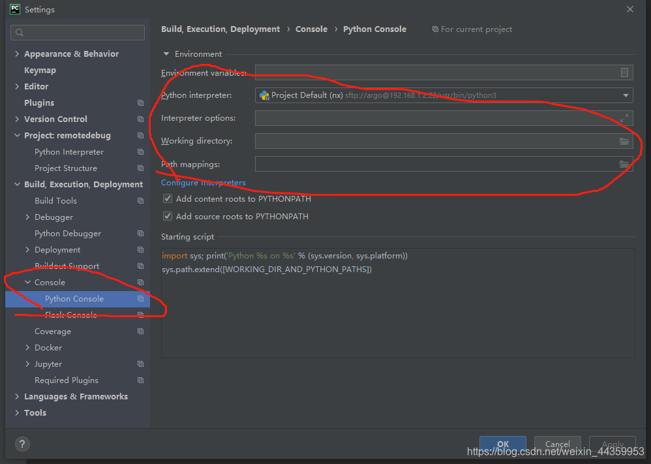The height and width of the screenshot is (464, 651).
Task: Click project-level icon beside Coverage
Action: 140,332
